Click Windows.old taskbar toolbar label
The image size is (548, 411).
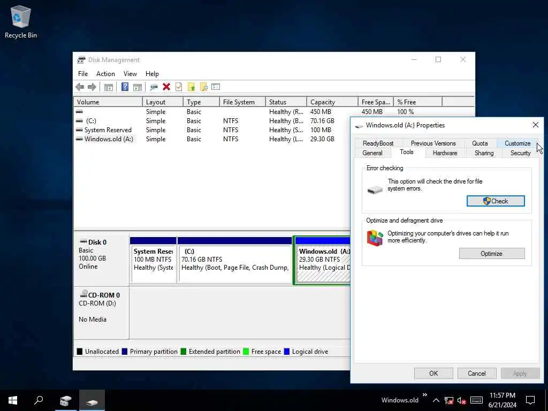point(400,400)
